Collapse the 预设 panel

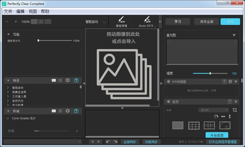8,81
